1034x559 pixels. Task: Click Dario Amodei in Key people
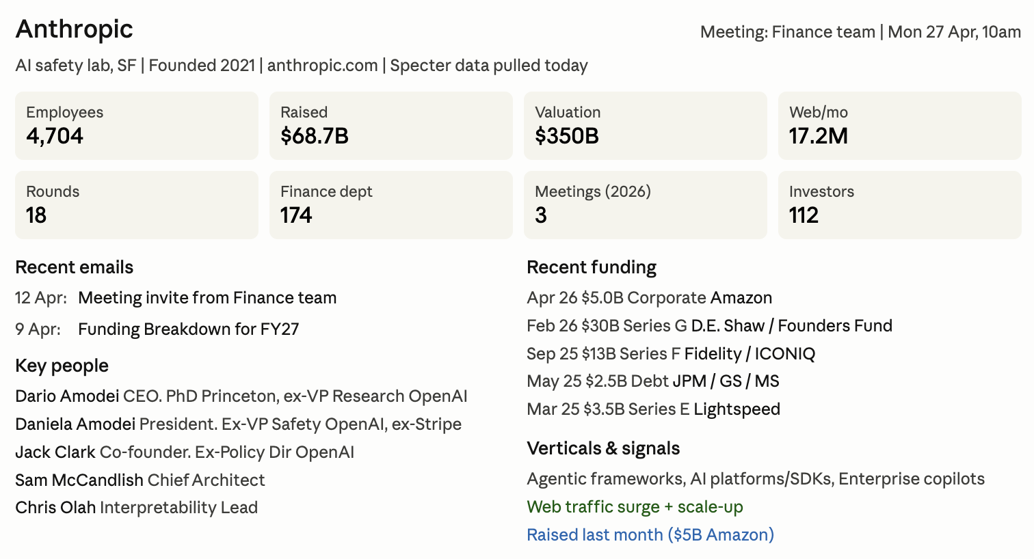coord(67,396)
